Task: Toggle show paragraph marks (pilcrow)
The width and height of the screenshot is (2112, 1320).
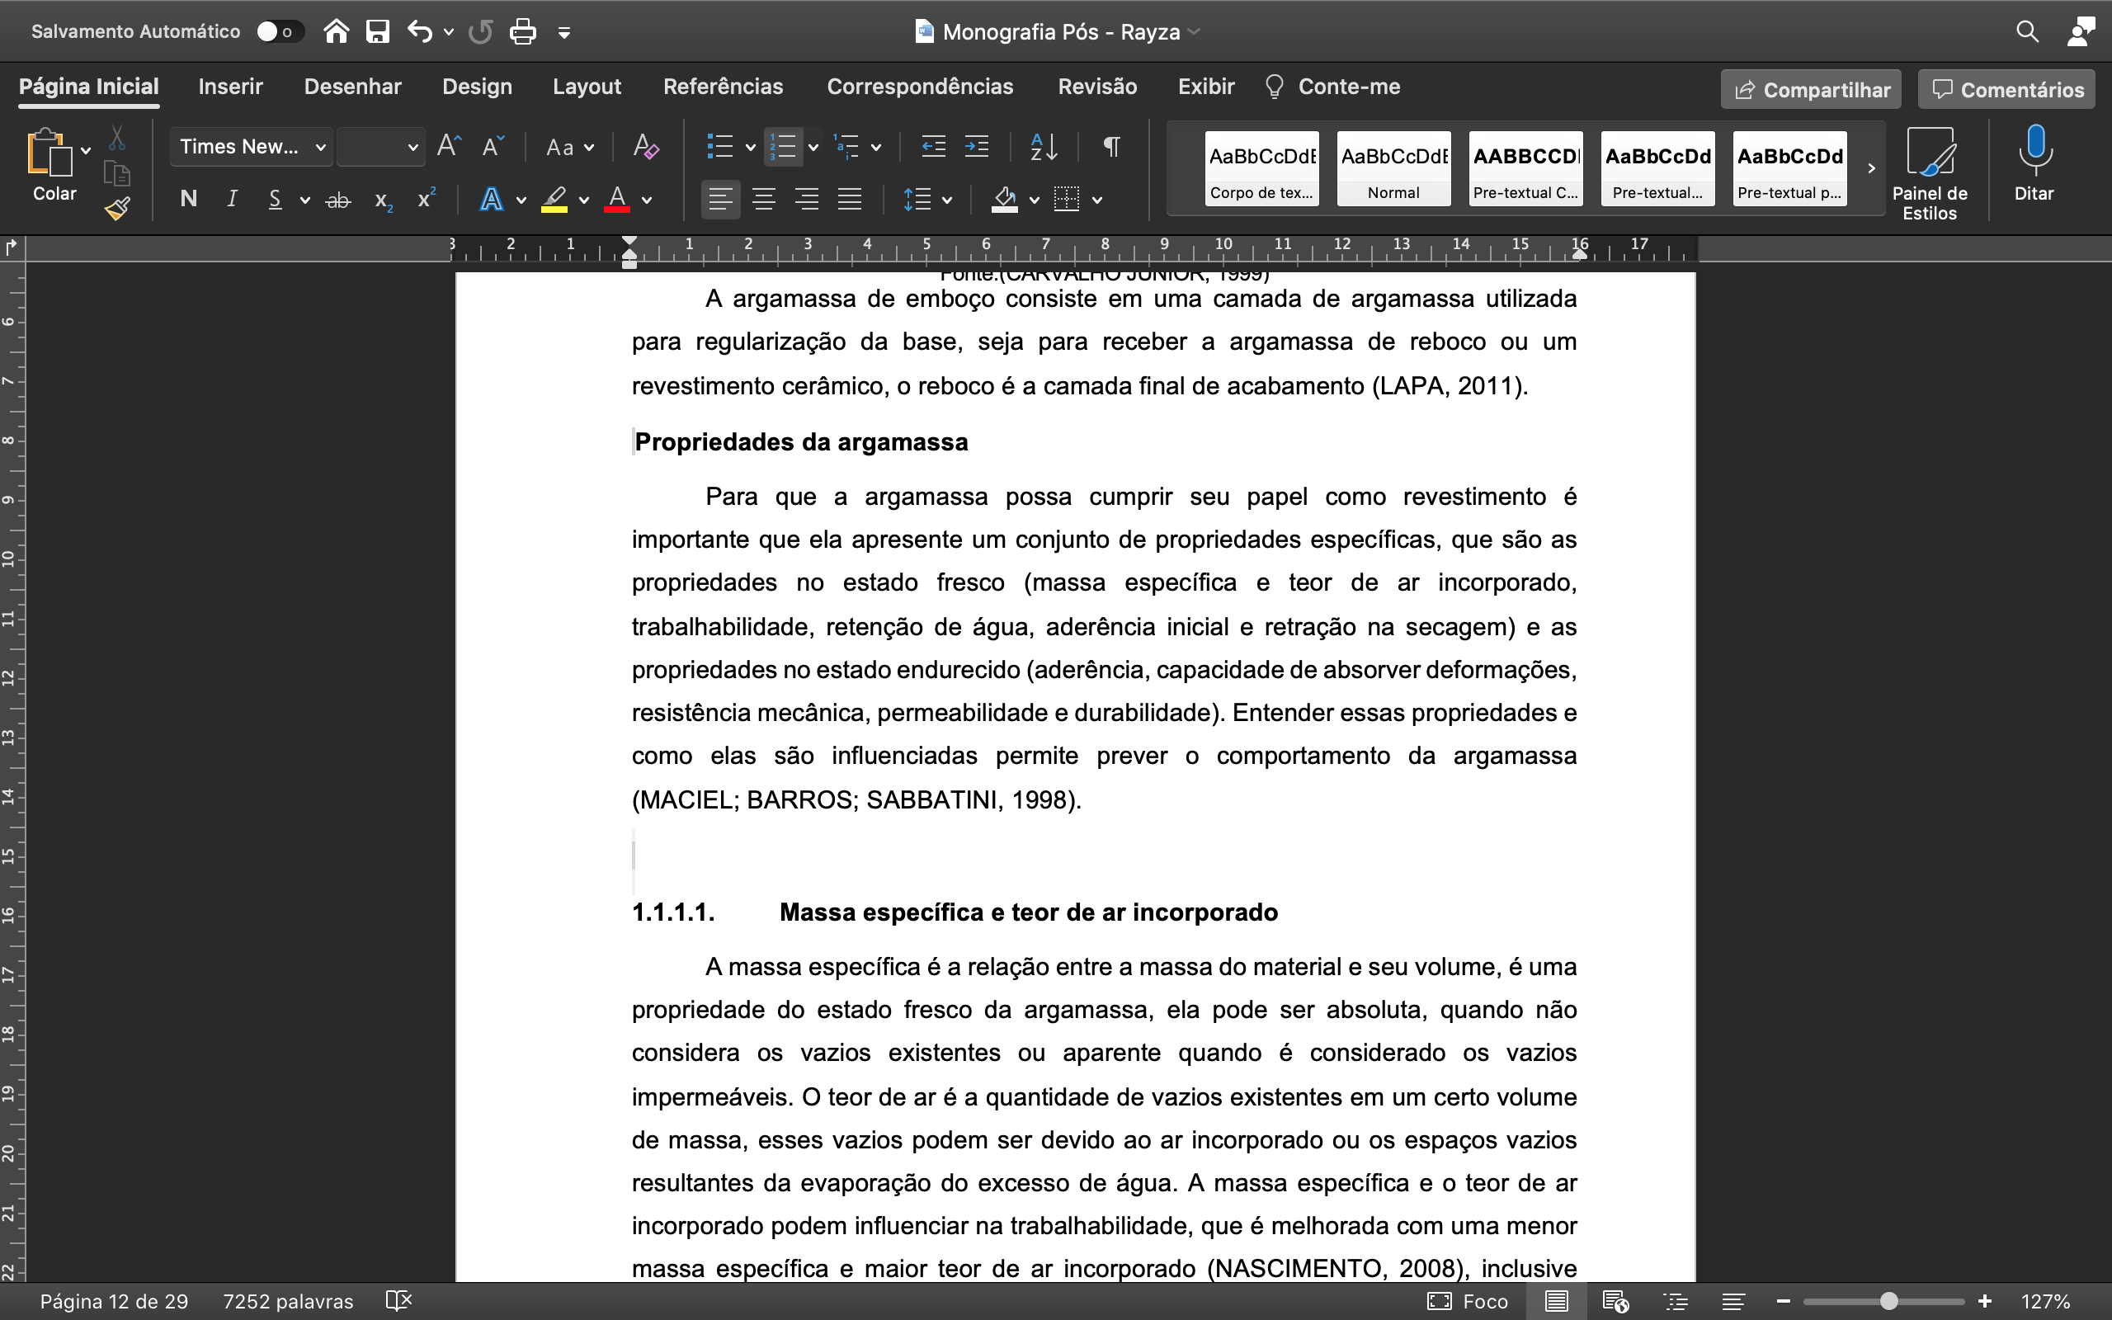Action: 1111,147
